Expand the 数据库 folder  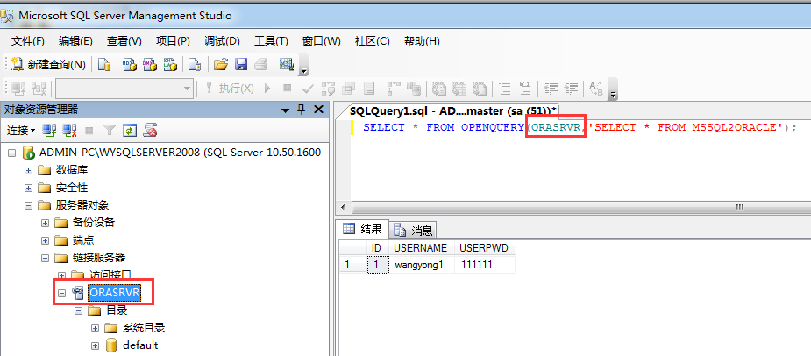pos(28,170)
